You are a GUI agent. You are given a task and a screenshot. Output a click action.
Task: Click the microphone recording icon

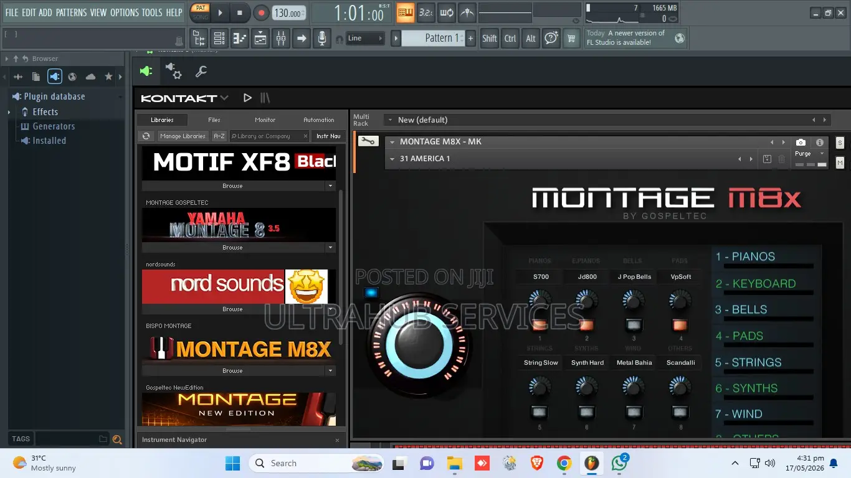point(322,39)
